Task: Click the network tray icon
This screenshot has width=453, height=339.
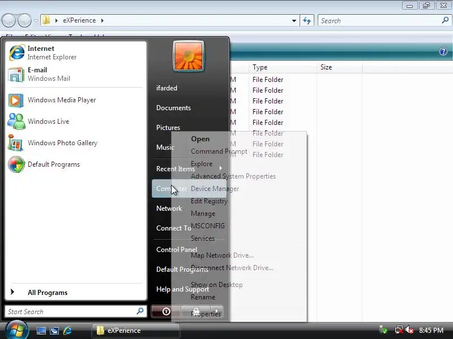Action: coord(399,330)
